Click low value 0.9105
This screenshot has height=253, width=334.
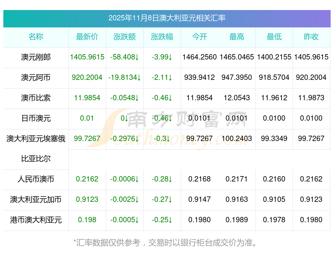coord(274,199)
